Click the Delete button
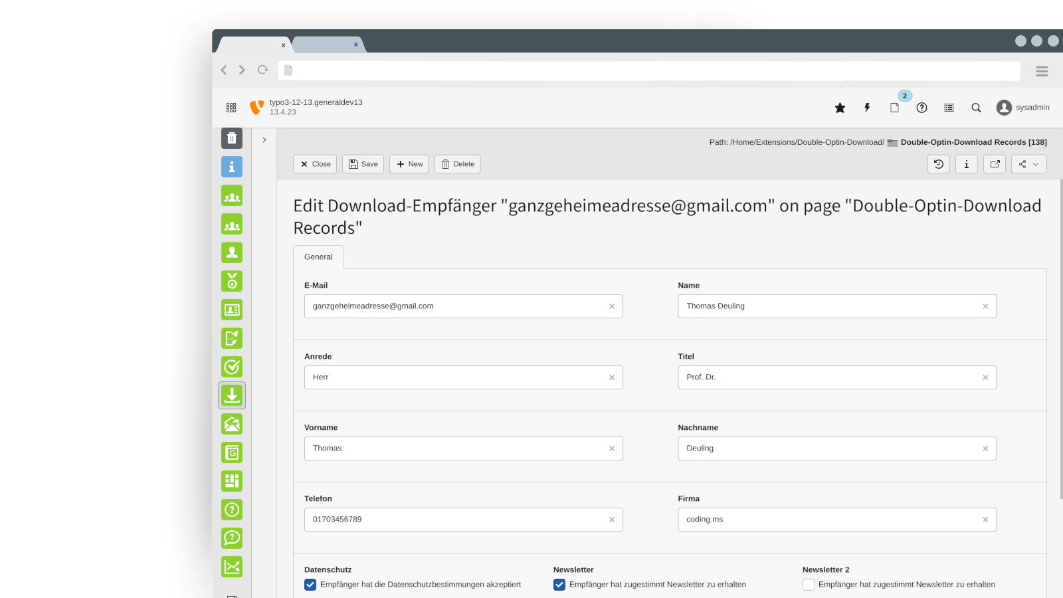This screenshot has width=1063, height=598. pyautogui.click(x=457, y=164)
